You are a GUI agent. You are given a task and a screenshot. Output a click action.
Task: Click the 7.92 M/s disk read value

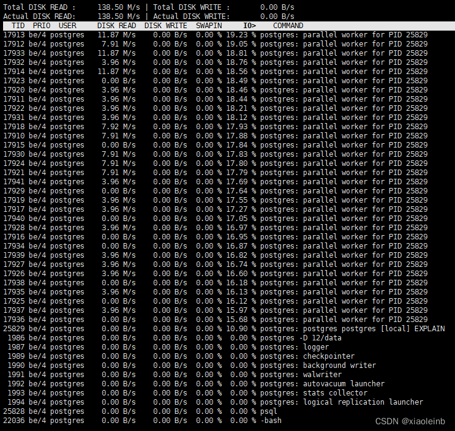point(119,127)
